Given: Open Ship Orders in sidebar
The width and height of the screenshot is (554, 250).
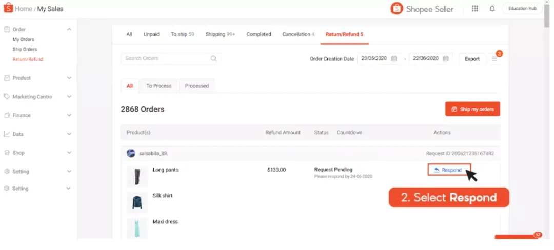Looking at the screenshot, I should (x=25, y=49).
